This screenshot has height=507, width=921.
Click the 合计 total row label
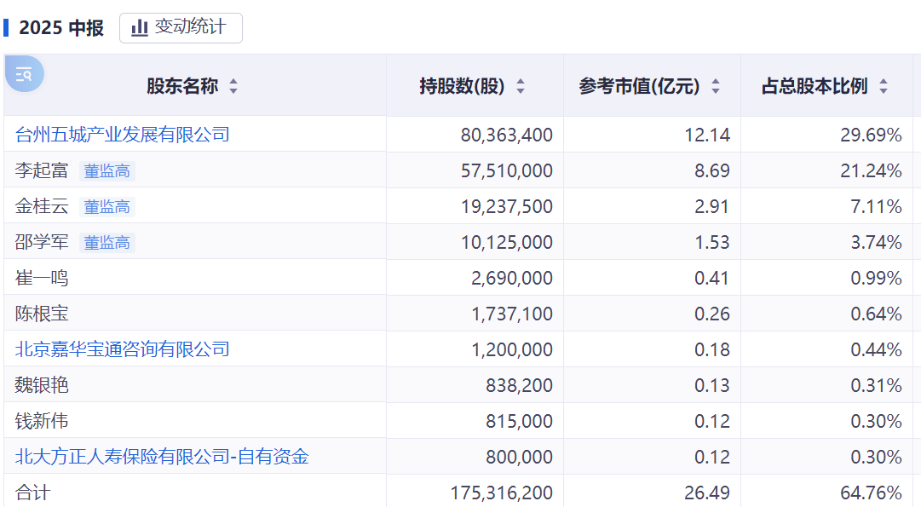[x=33, y=493]
